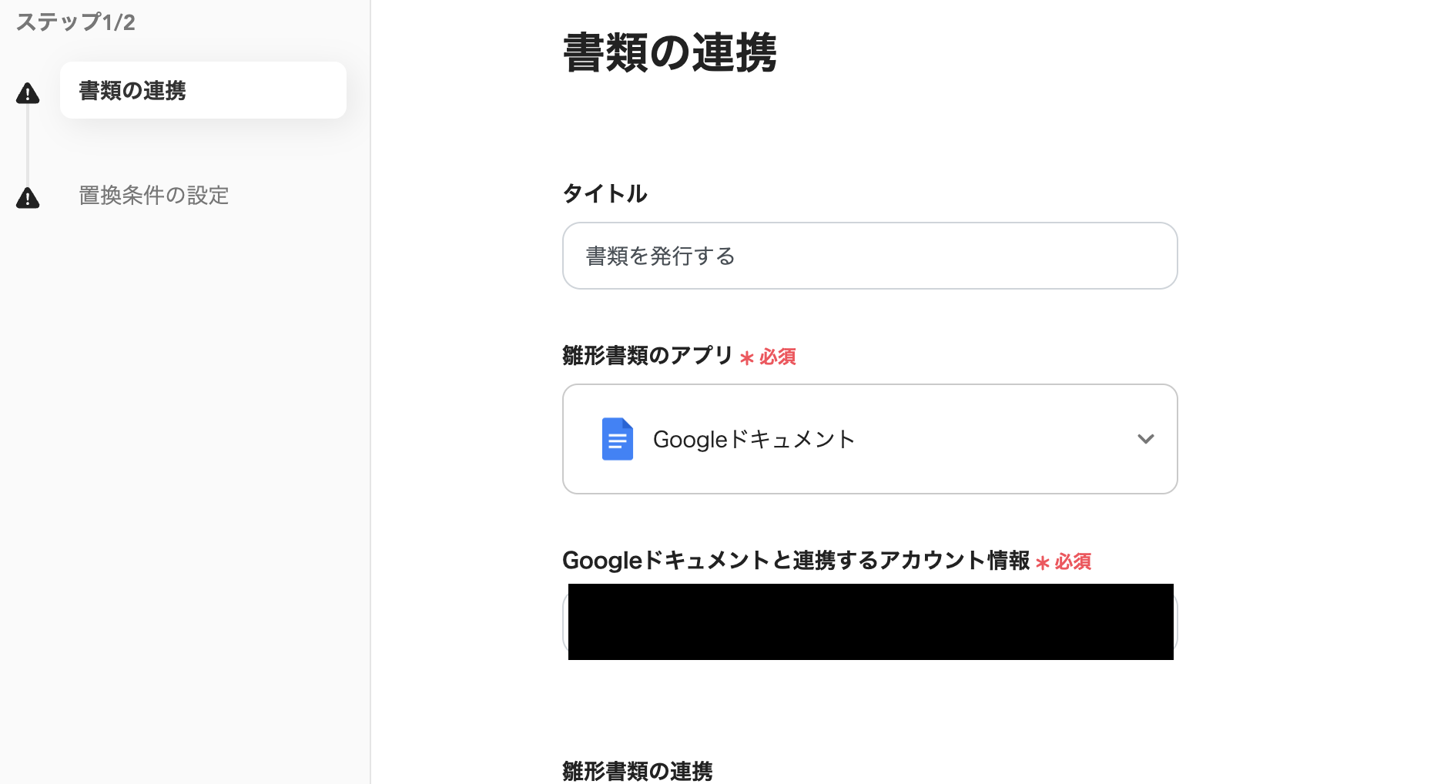The height and width of the screenshot is (784, 1454).
Task: Open the 置換条件の設定 step
Action: click(153, 196)
